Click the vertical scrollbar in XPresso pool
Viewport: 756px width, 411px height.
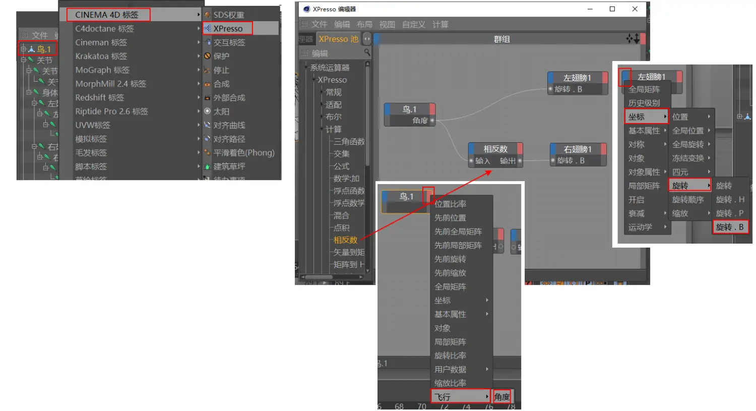pyautogui.click(x=367, y=116)
